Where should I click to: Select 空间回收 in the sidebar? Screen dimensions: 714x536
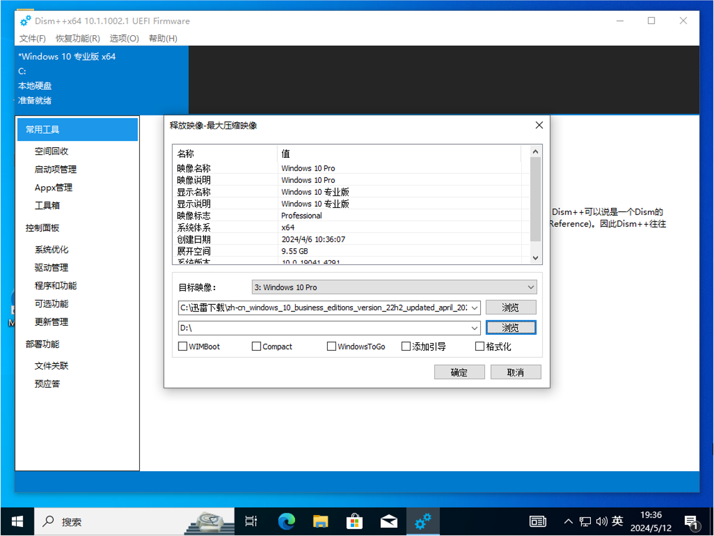point(51,151)
